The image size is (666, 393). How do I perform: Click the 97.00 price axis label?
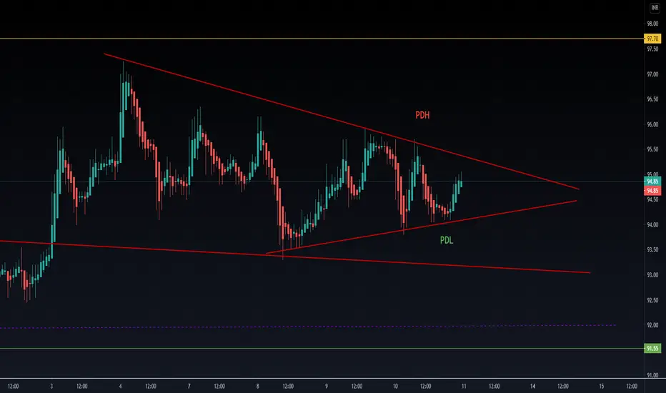click(652, 74)
